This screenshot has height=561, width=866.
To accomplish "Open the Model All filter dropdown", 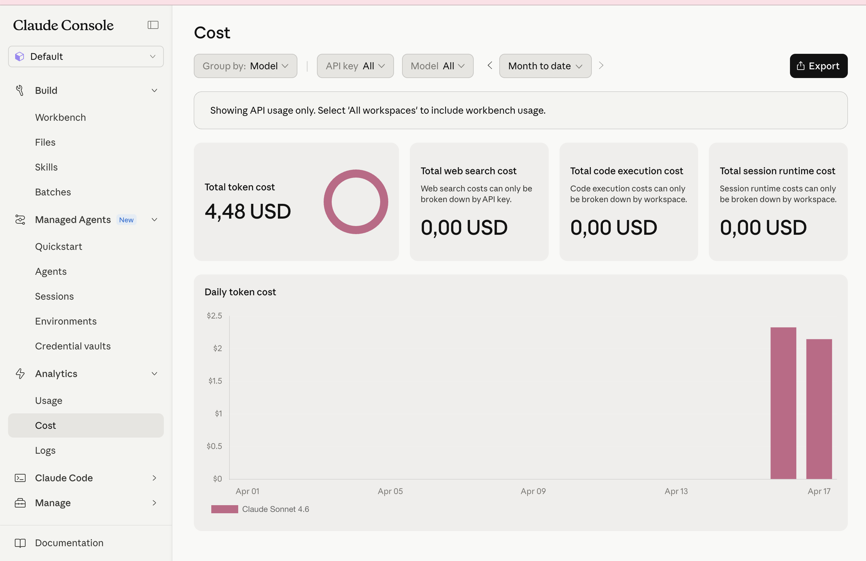I will coord(437,66).
